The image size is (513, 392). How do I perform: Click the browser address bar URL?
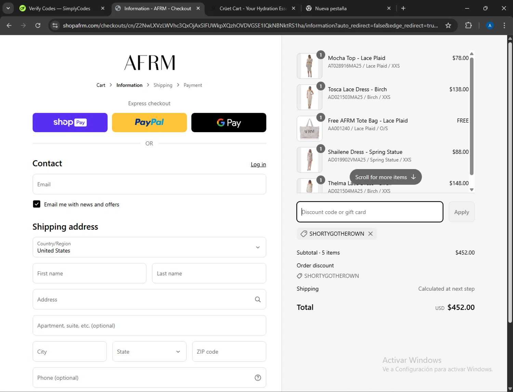pos(250,25)
